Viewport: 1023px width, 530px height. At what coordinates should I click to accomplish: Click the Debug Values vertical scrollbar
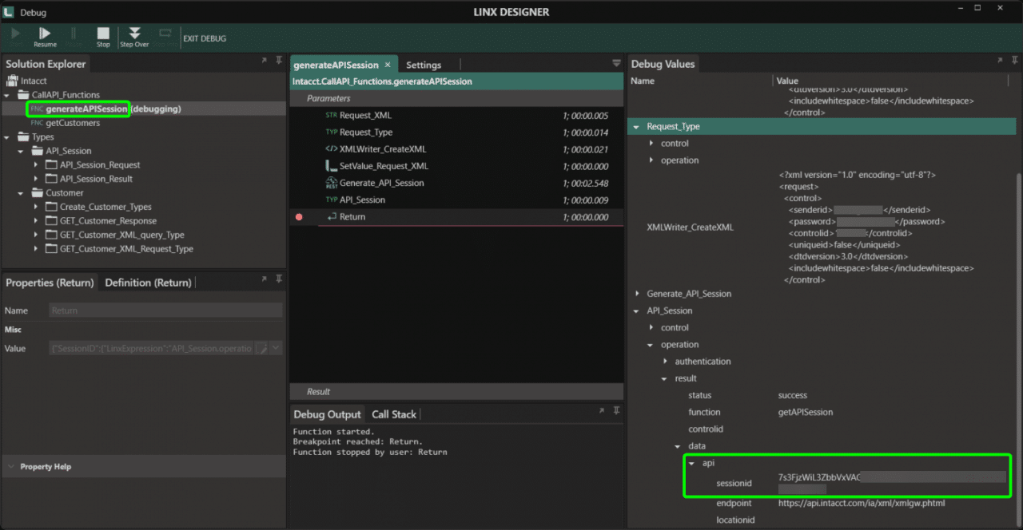point(1018,319)
